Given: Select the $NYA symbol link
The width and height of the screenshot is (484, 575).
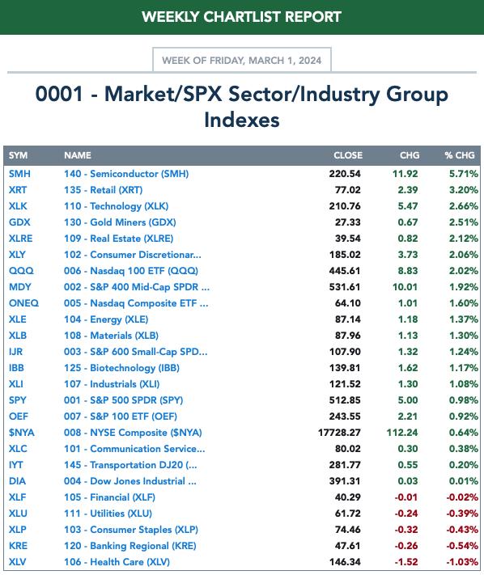Looking at the screenshot, I should [x=22, y=433].
